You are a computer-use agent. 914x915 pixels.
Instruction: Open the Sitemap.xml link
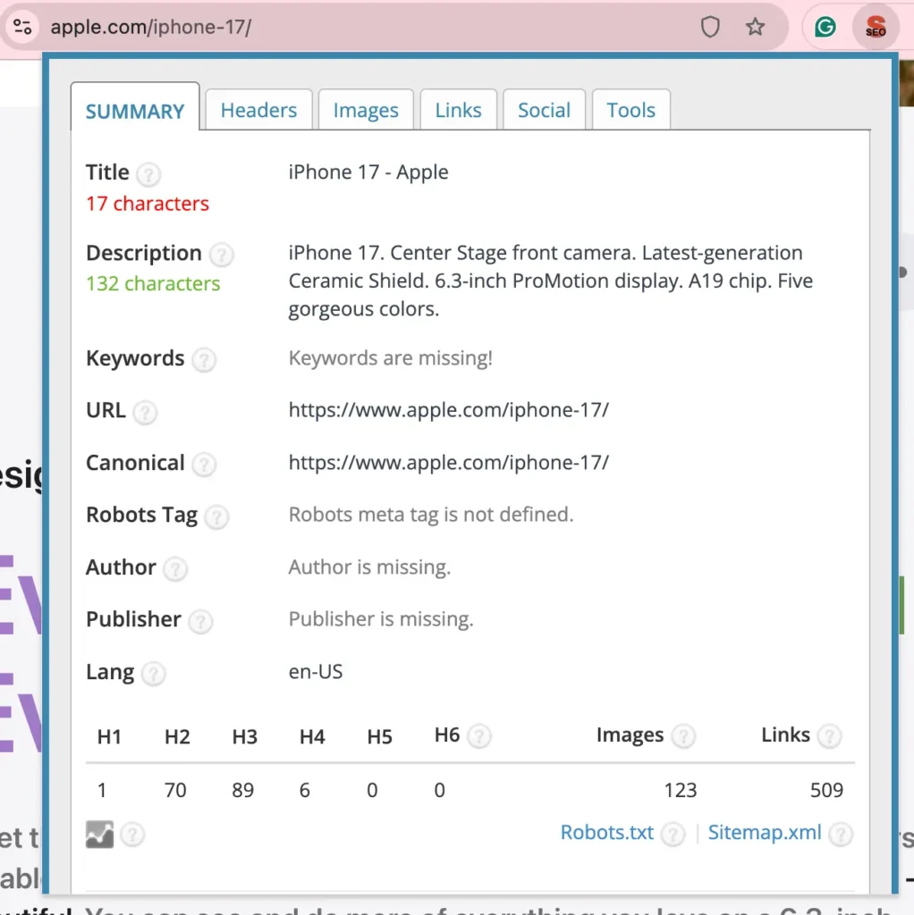pos(765,833)
